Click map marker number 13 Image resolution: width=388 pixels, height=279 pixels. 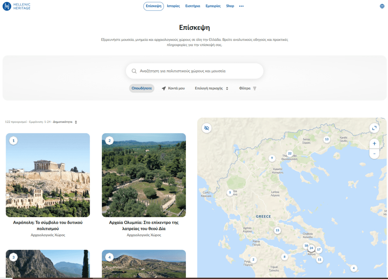coord(327,139)
